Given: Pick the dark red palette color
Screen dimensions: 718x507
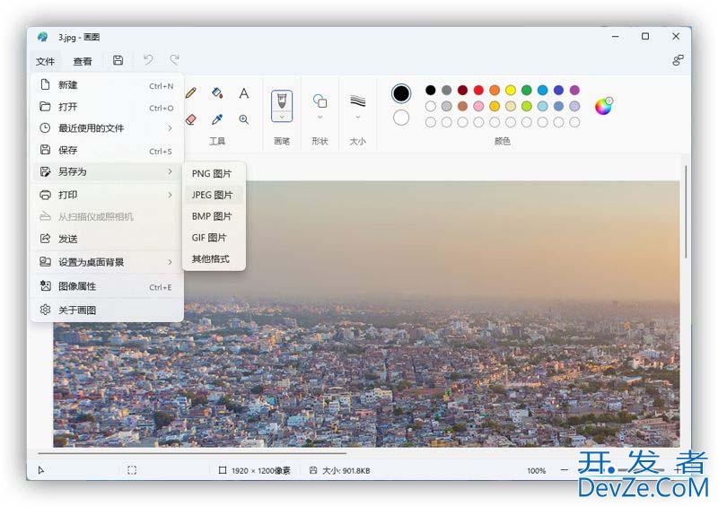Looking at the screenshot, I should click(462, 91).
